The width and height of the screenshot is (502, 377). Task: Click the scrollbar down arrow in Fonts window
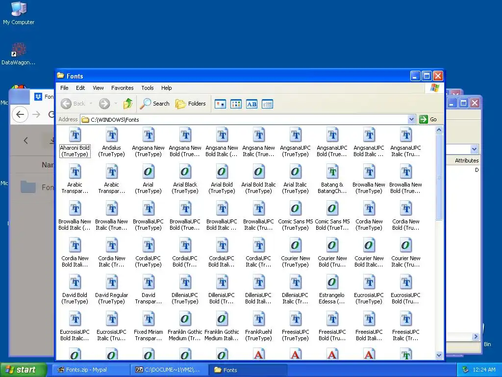pos(439,355)
